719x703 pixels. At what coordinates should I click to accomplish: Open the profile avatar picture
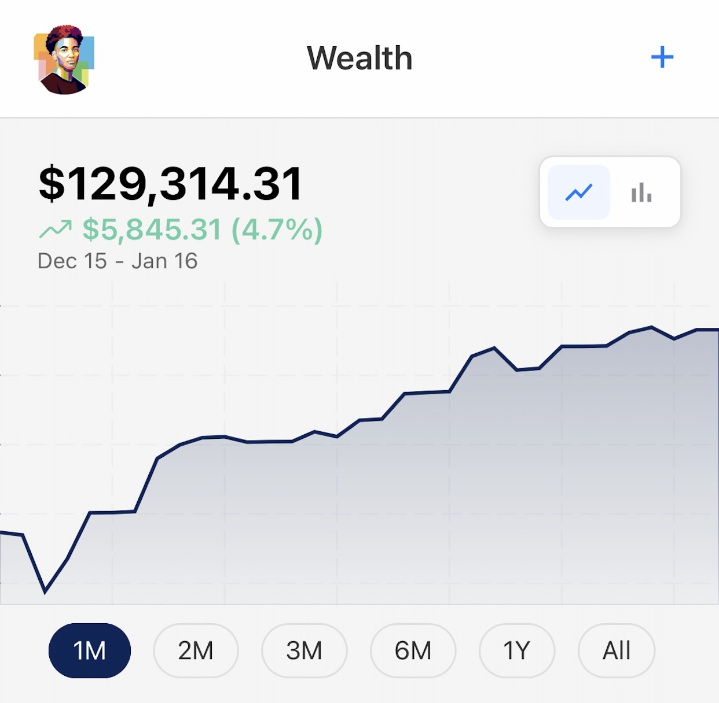pyautogui.click(x=64, y=60)
